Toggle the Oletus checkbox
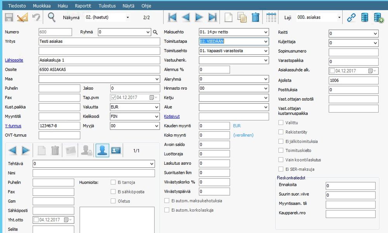Viewport: 388px width, 233px height. pos(113,201)
